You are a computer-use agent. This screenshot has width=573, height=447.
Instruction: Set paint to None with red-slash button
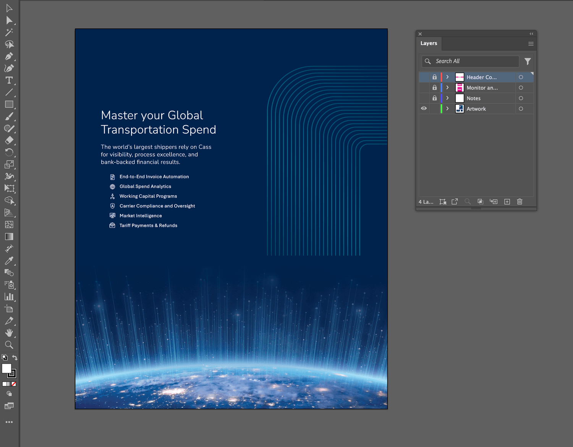14,384
